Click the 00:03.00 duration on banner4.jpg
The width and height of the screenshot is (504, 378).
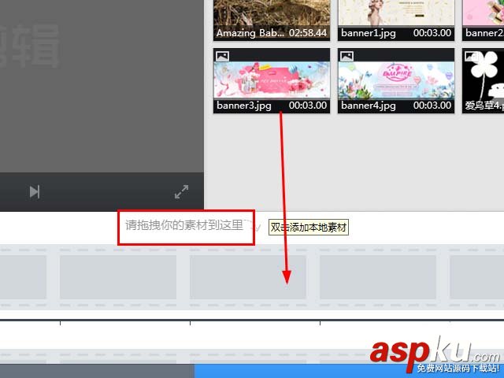[x=432, y=105]
